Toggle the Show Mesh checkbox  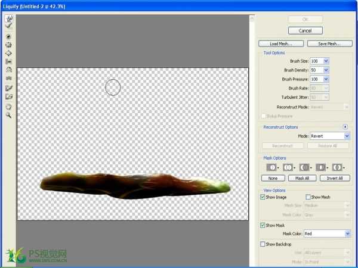pyautogui.click(x=308, y=197)
